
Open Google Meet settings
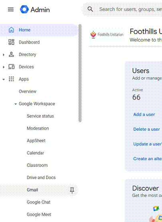point(39,214)
